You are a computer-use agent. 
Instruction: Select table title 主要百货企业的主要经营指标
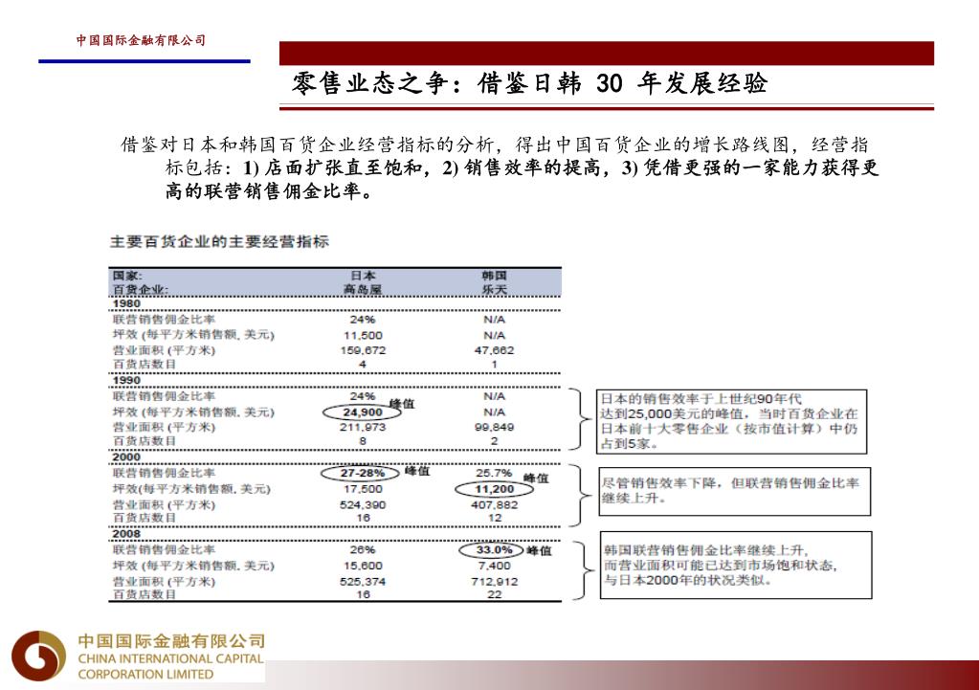219,242
